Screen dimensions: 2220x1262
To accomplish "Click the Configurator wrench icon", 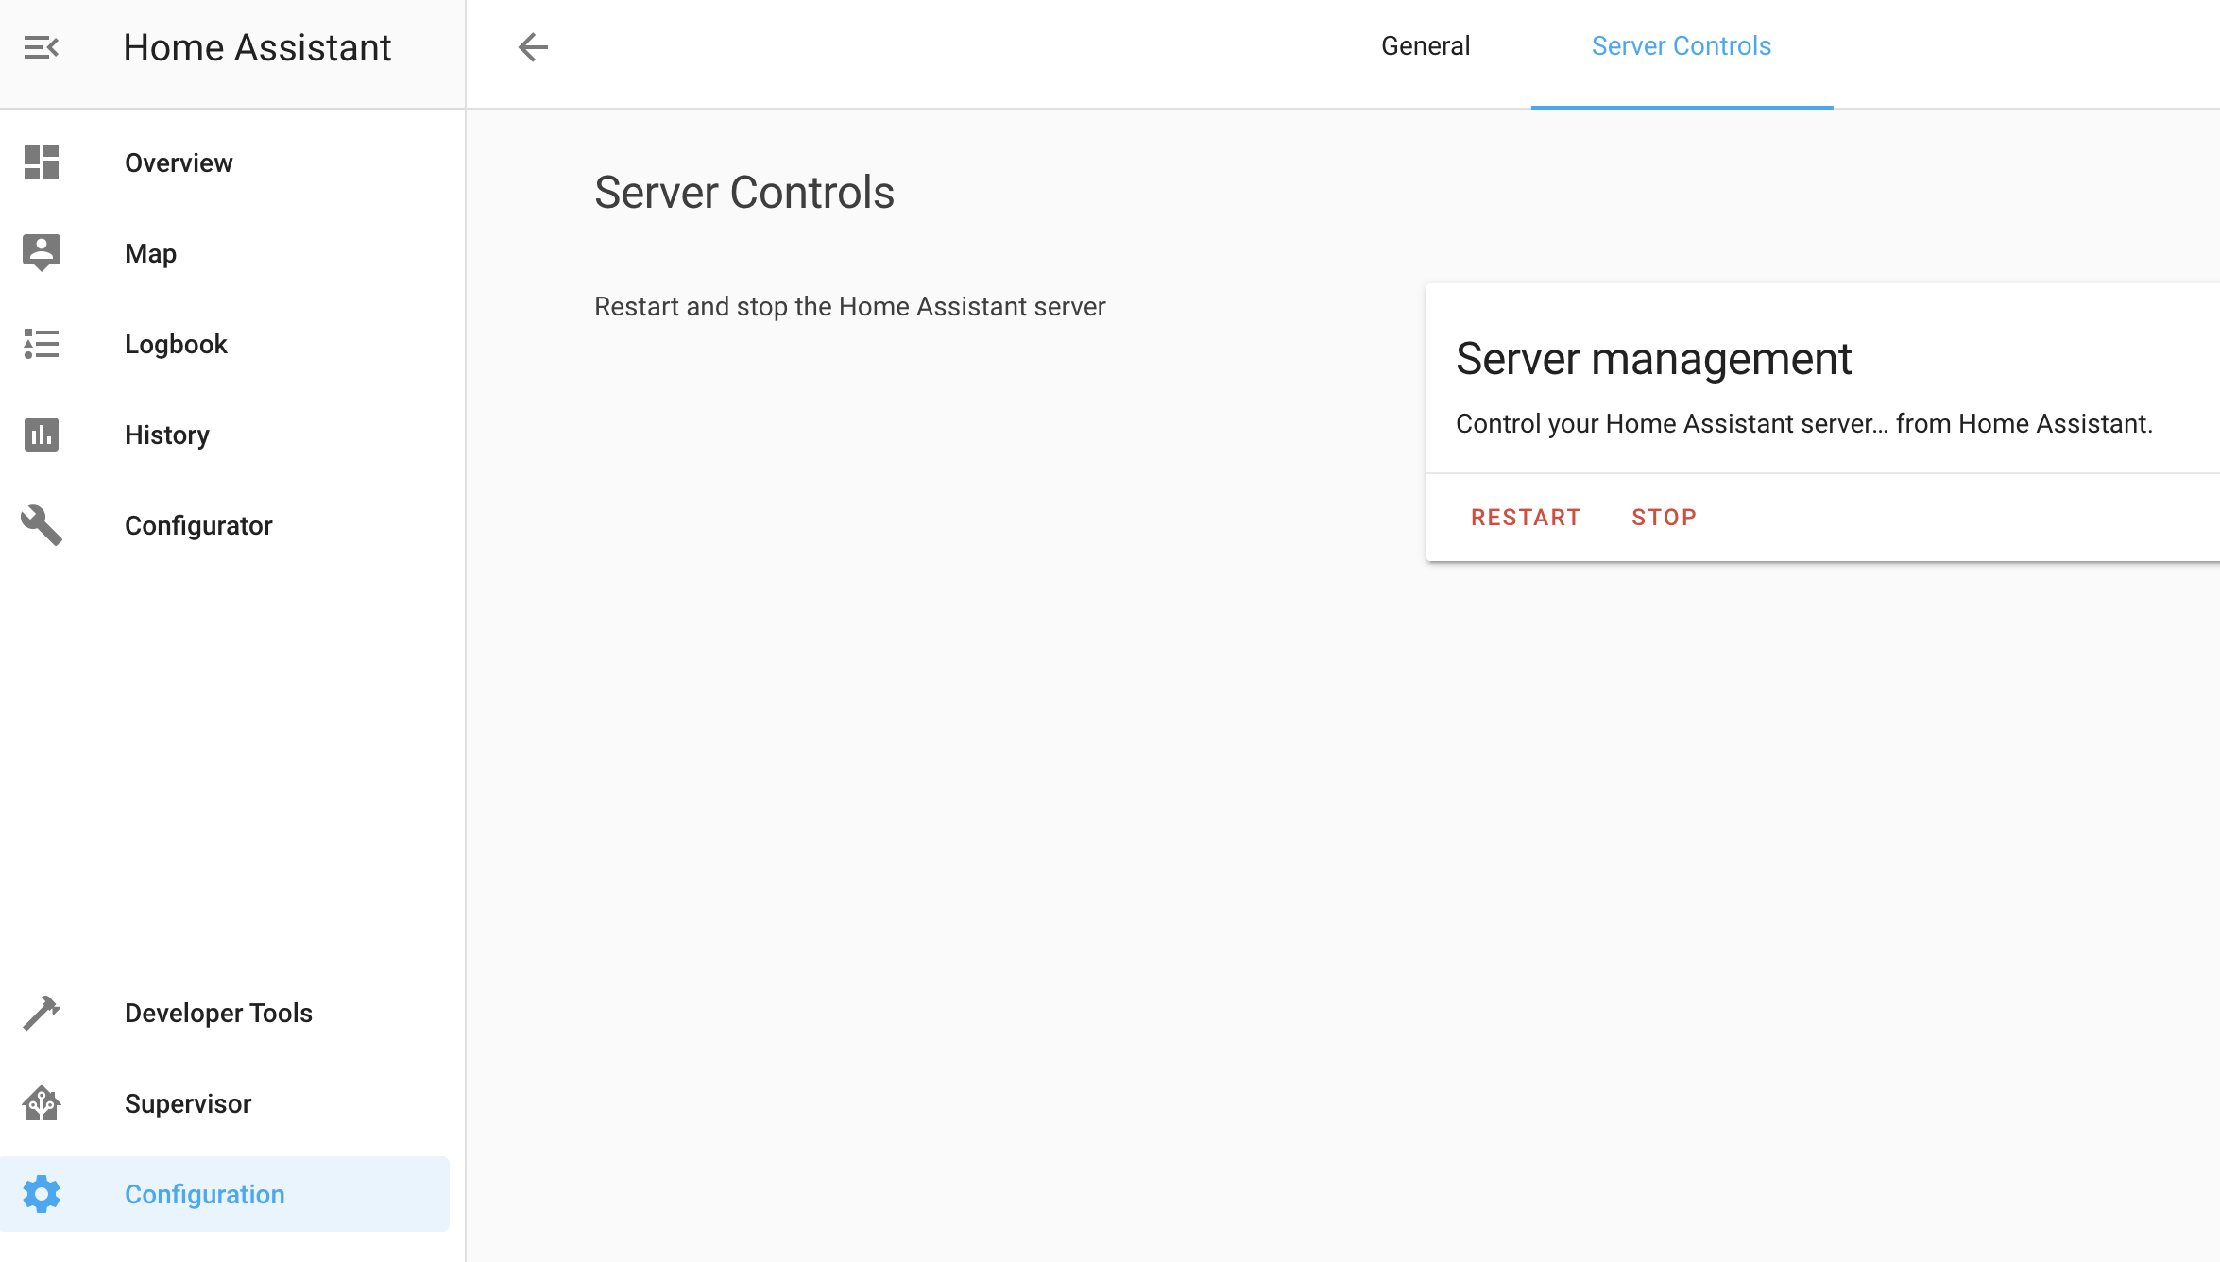I will click(42, 525).
